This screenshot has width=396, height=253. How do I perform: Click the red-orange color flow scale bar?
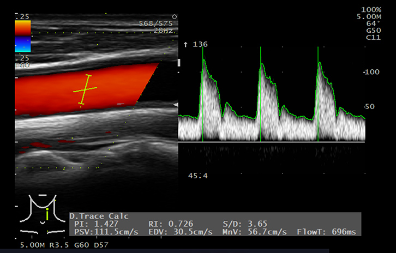pos(22,28)
